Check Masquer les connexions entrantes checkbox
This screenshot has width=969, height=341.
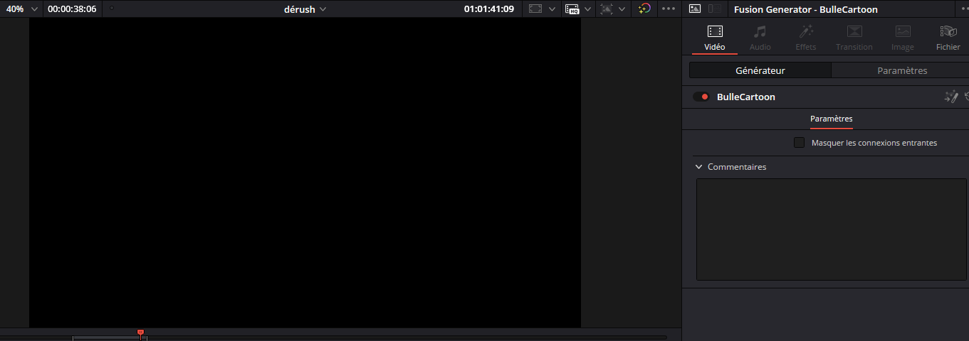799,143
